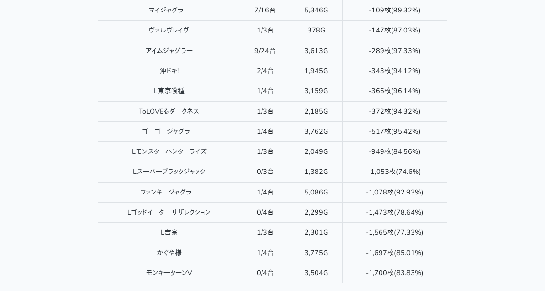Open the Lスーパーブラックジャック entry

[169, 172]
